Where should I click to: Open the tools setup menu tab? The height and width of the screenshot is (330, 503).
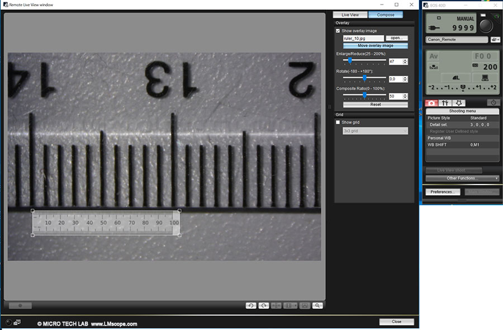tap(445, 103)
